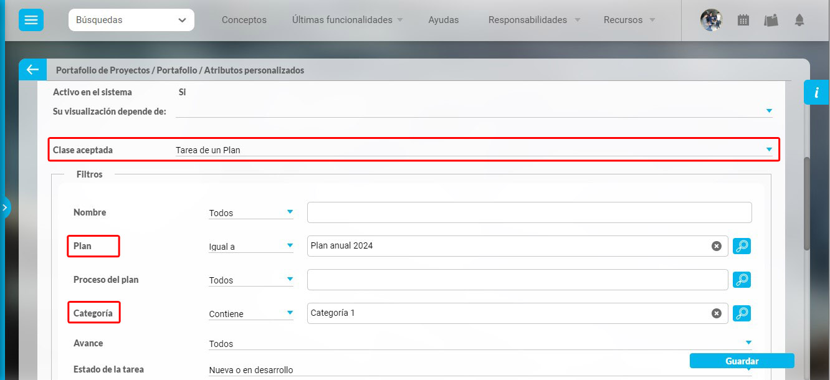Click the user profile avatar
Screen dimensions: 830x380
pyautogui.click(x=711, y=20)
